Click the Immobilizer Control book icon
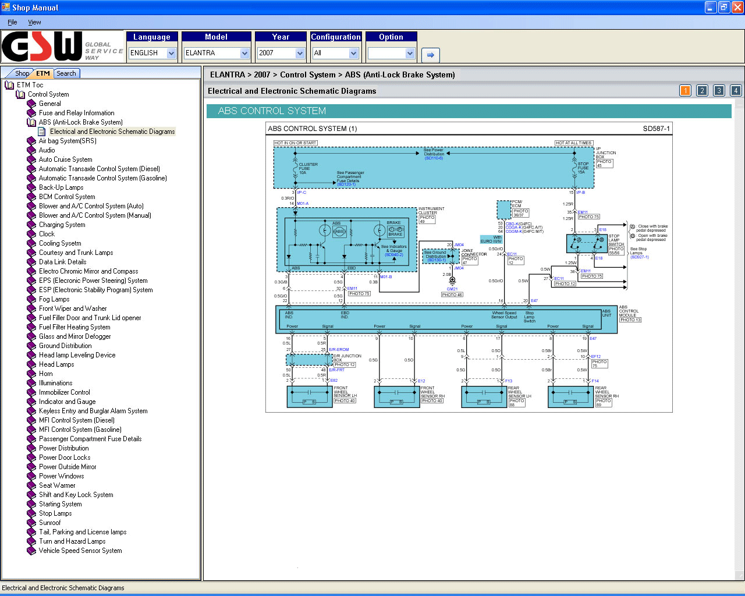Viewport: 745px width, 596px height. point(31,392)
